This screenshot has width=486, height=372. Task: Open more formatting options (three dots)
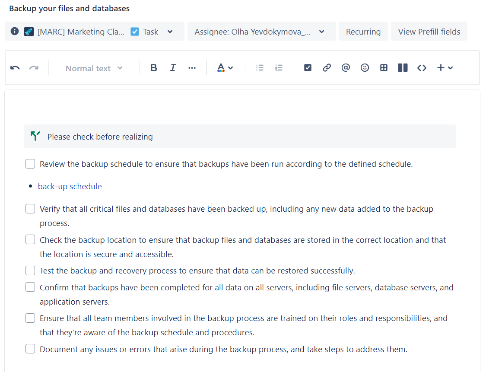(192, 68)
